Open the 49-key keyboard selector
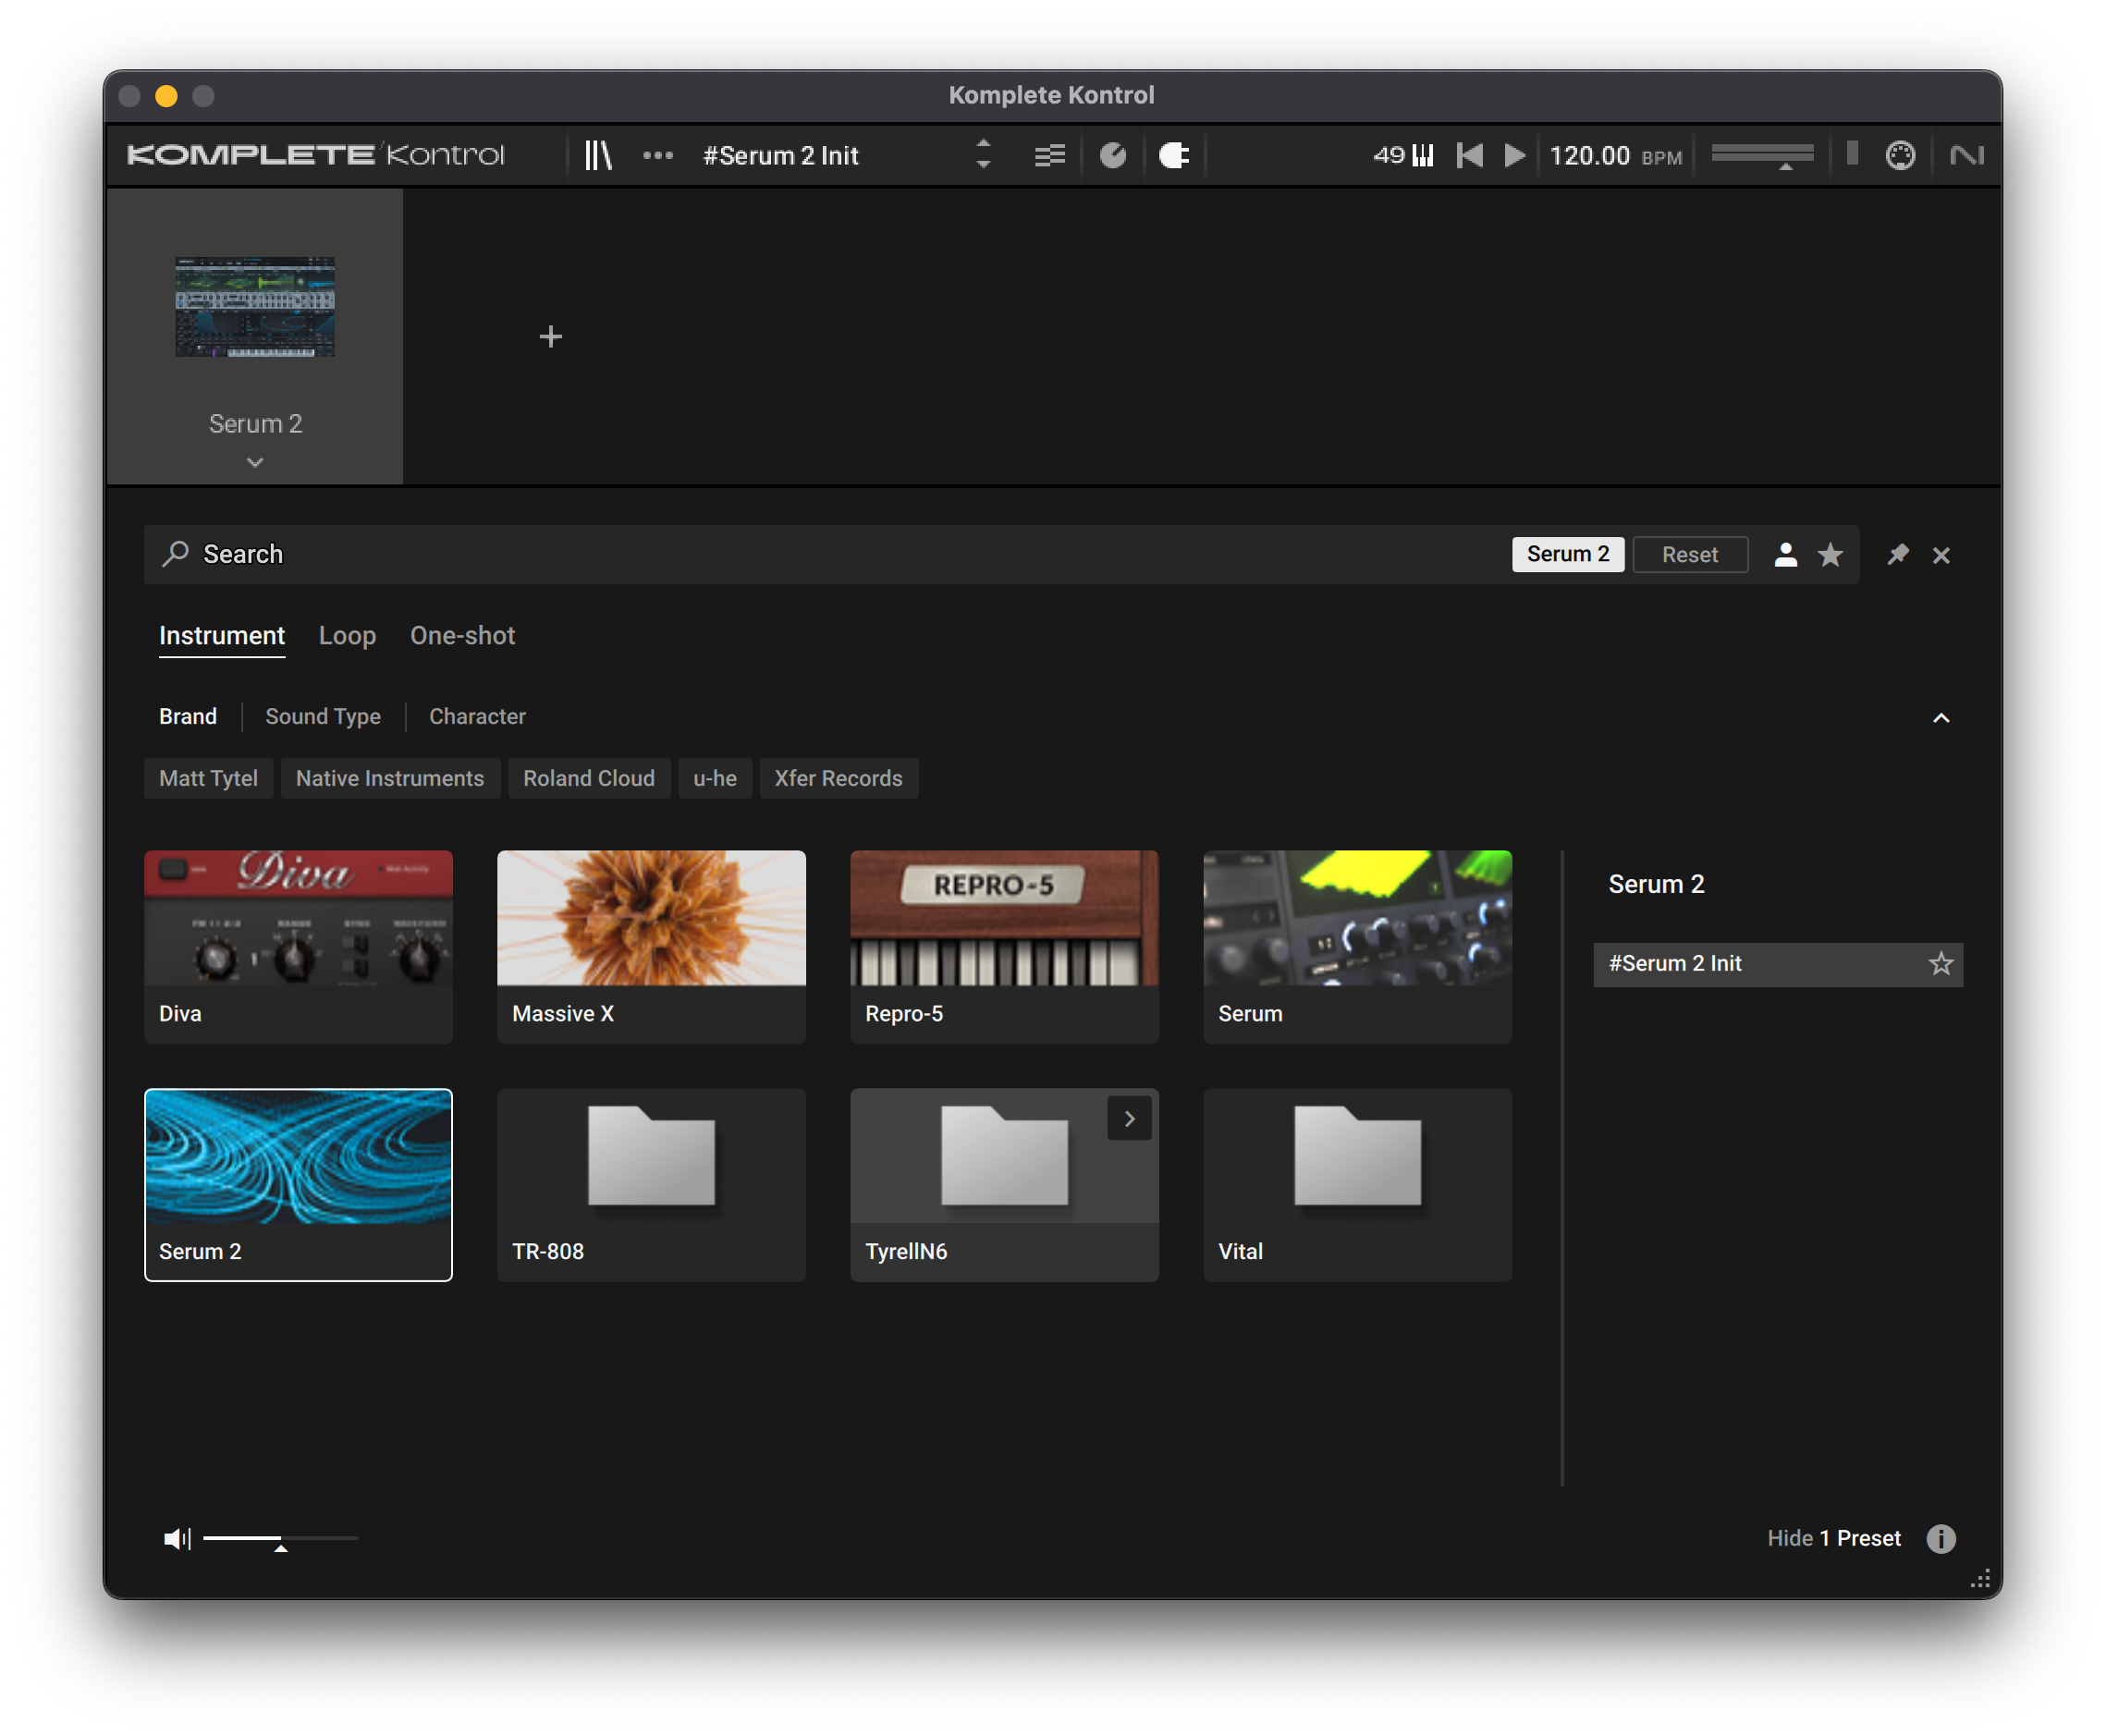The width and height of the screenshot is (2106, 1736). 1403,155
